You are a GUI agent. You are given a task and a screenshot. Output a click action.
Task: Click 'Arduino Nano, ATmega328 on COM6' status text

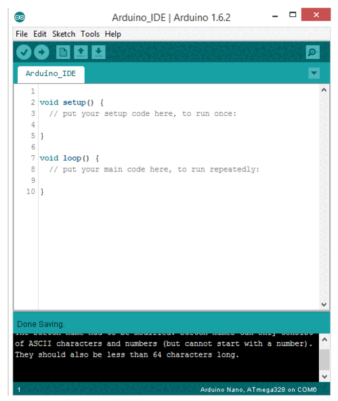pos(258,389)
